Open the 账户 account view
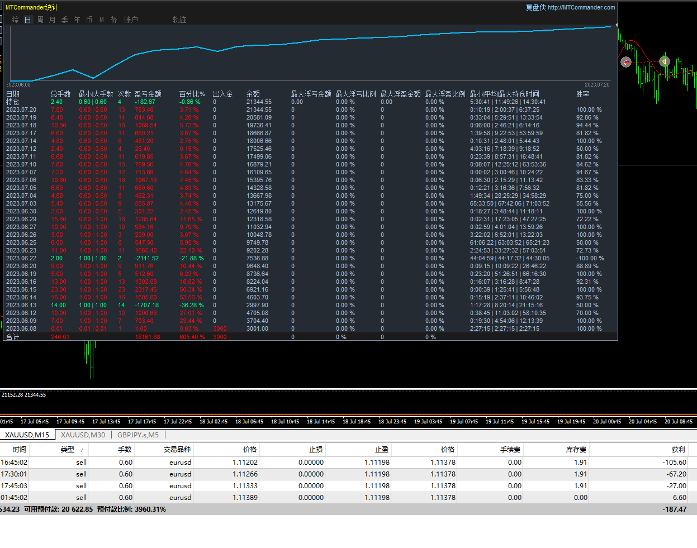The image size is (697, 548). click(131, 20)
